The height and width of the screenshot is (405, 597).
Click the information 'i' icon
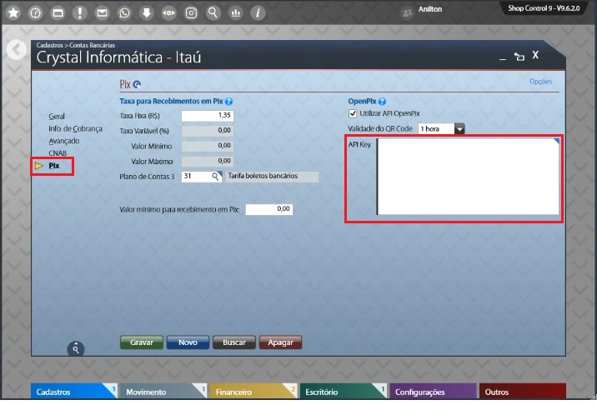click(x=258, y=13)
